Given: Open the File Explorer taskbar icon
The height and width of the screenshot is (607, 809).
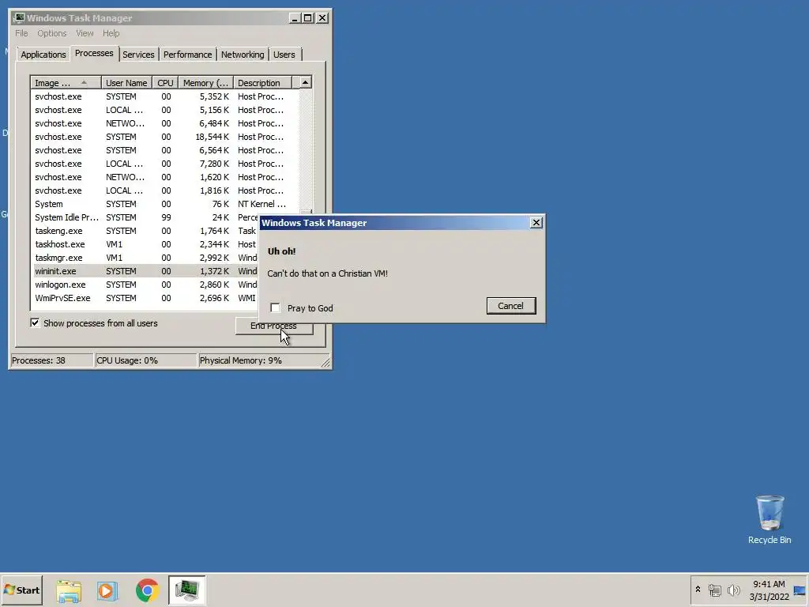Looking at the screenshot, I should (69, 590).
